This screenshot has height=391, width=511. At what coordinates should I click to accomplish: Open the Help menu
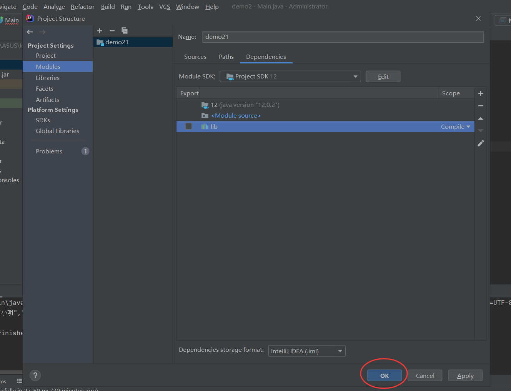click(212, 7)
